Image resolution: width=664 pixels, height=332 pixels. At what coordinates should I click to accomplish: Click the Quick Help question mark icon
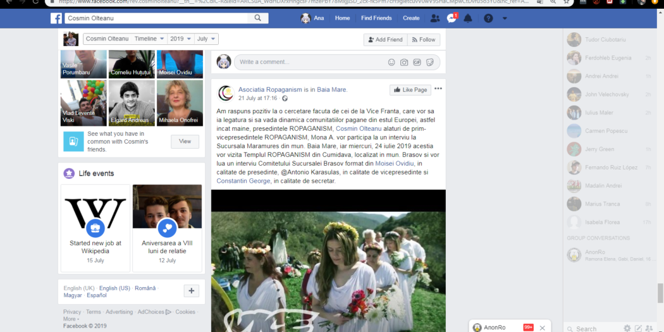[x=488, y=18]
